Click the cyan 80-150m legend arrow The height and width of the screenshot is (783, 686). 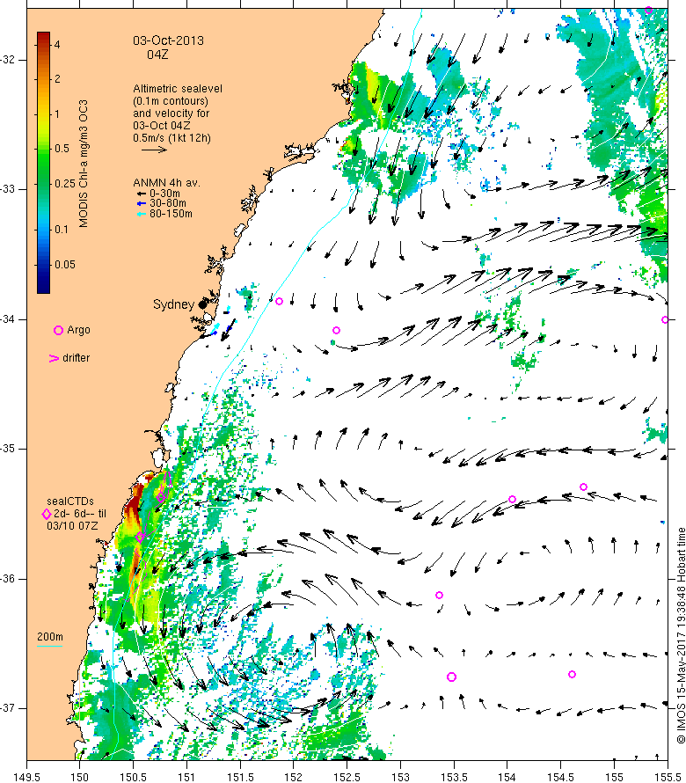click(142, 214)
